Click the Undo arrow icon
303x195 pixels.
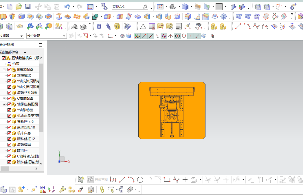pos(67,7)
